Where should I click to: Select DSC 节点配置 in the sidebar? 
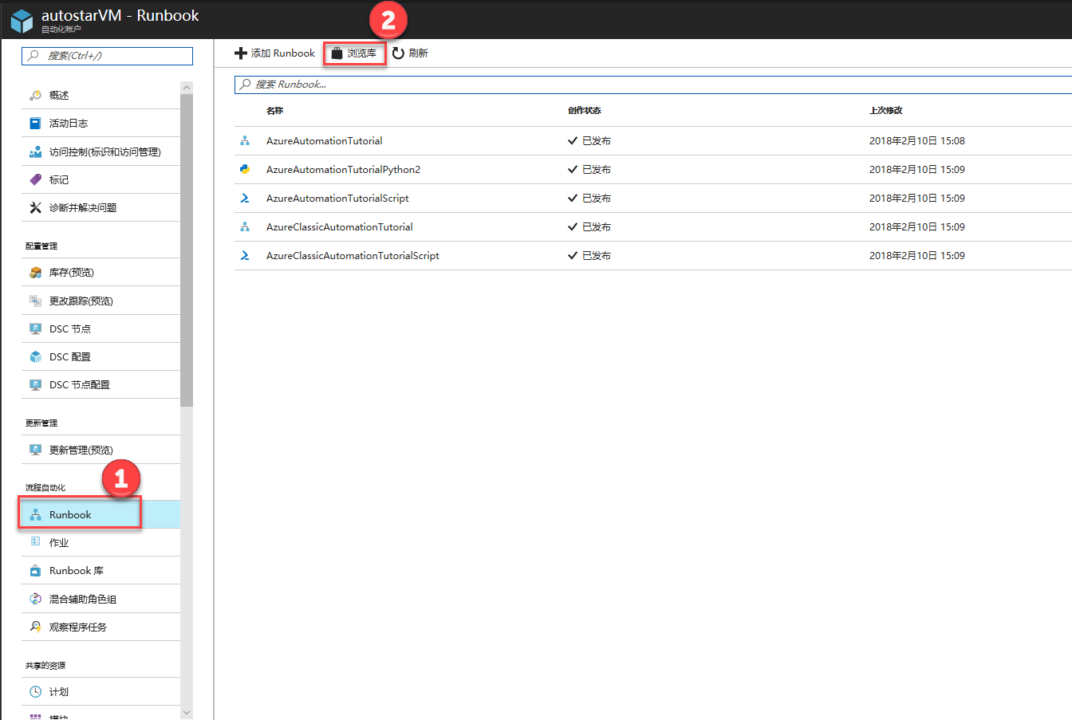(101, 384)
